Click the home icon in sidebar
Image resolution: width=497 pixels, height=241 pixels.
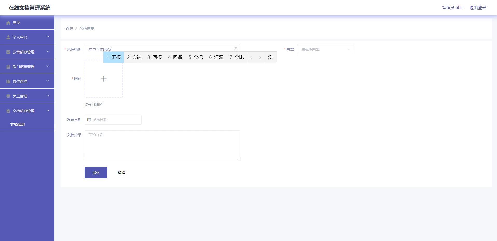tap(8, 23)
